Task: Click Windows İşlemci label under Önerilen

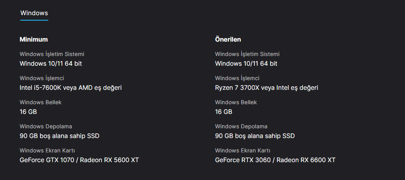Action: coord(237,78)
